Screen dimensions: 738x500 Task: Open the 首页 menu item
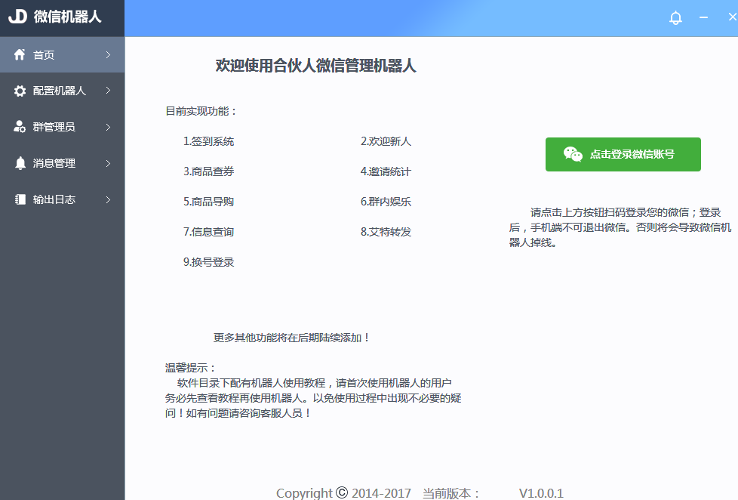click(x=44, y=54)
